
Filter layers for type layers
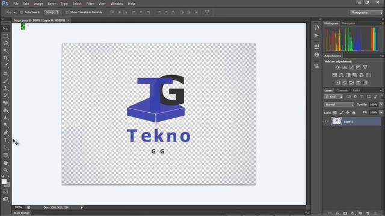click(362, 97)
